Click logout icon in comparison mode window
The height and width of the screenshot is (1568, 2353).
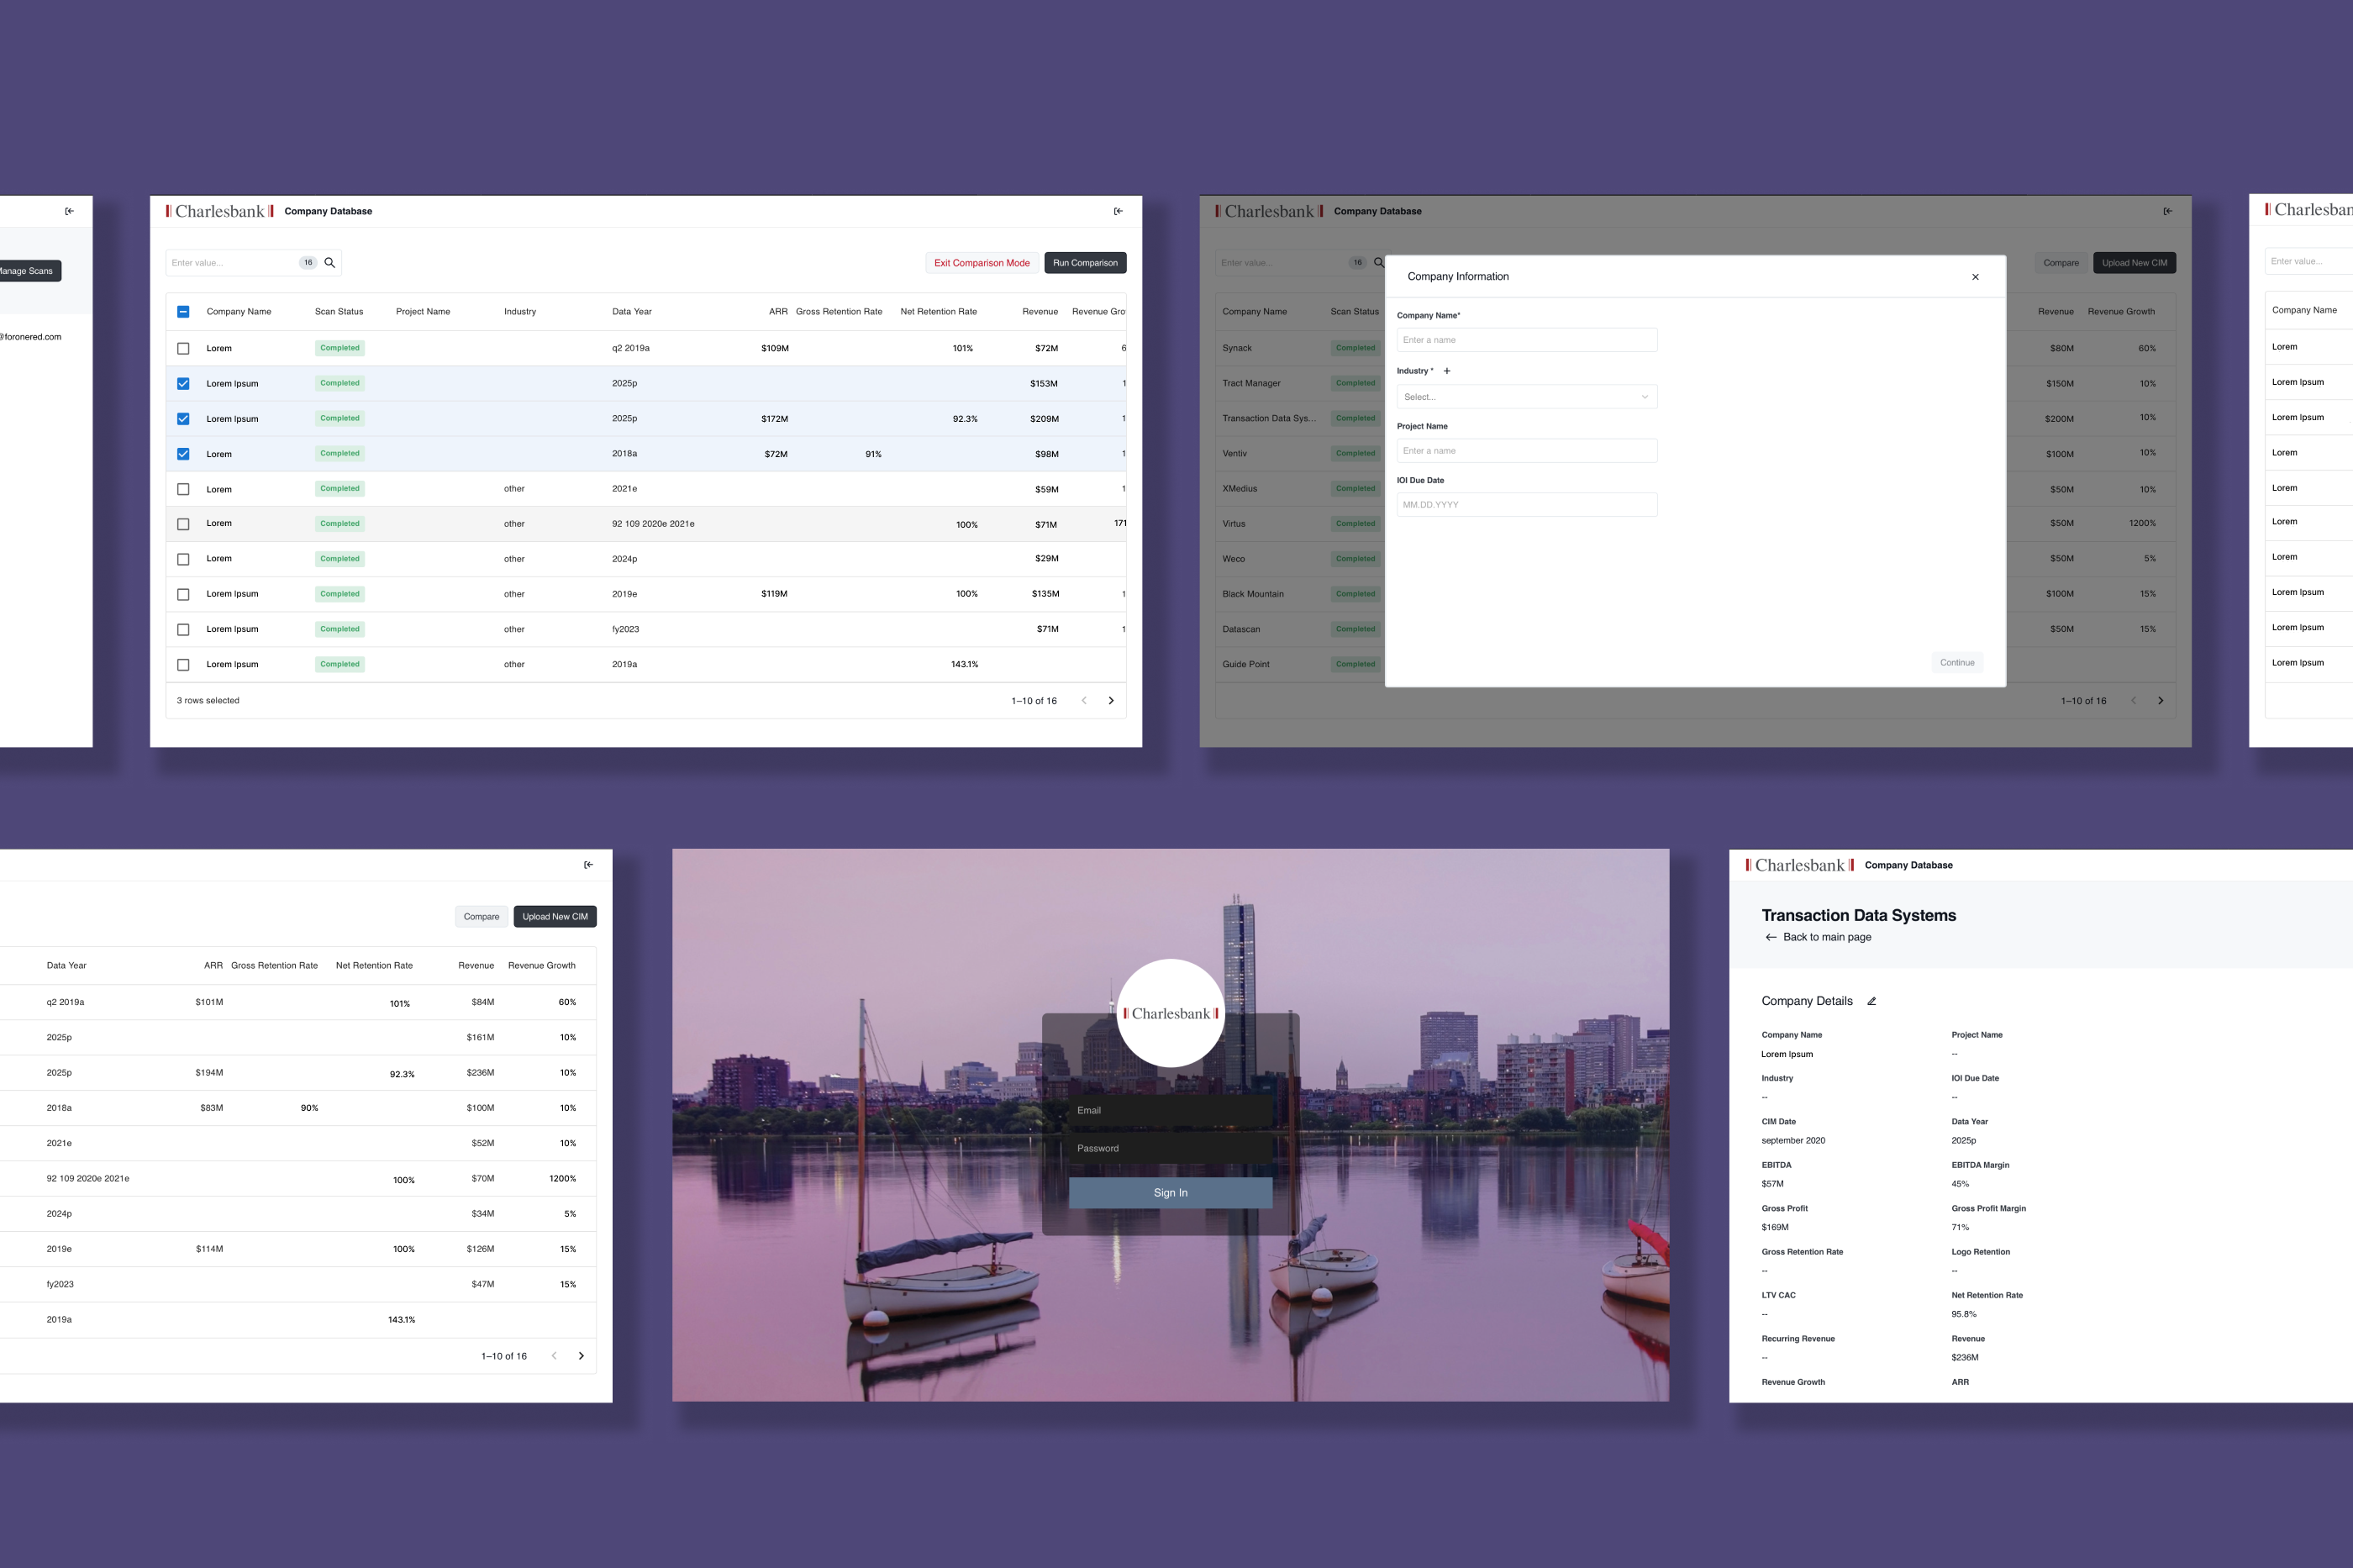coord(1118,211)
